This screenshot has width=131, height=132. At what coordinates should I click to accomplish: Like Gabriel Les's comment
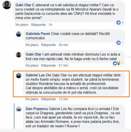click(x=32, y=99)
